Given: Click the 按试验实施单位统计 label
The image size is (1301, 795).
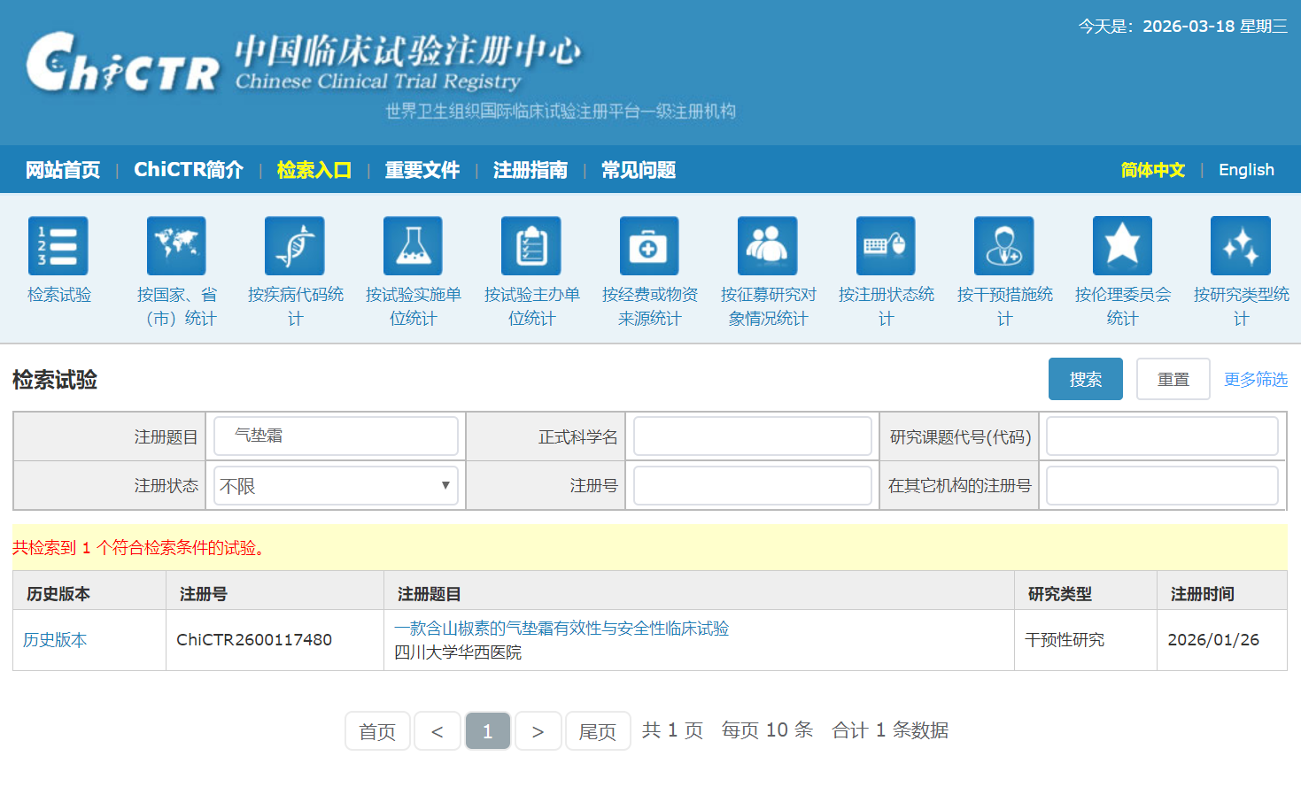Looking at the screenshot, I should coord(413,306).
